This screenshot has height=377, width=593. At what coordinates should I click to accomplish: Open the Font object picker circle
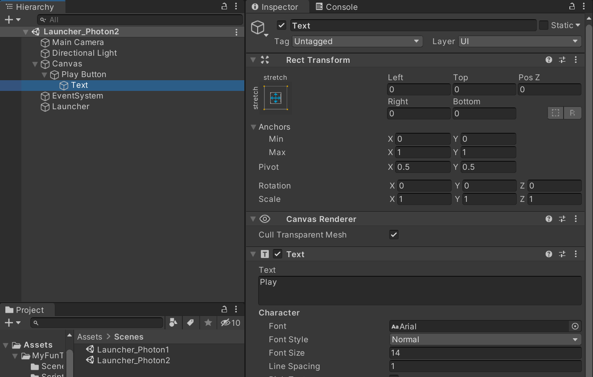(575, 327)
